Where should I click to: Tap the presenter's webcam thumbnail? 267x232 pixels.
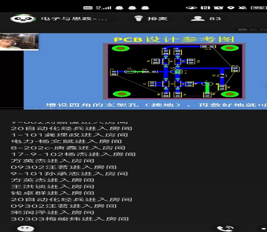point(19,42)
